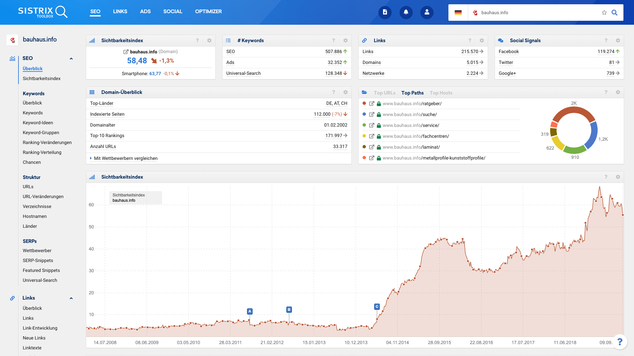This screenshot has height=356, width=634.
Task: Open the German flag country selector
Action: [x=458, y=13]
